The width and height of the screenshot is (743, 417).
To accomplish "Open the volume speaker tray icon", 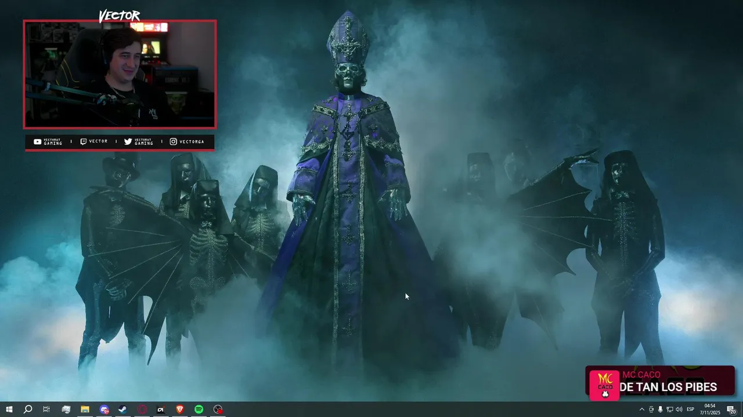I will (679, 409).
